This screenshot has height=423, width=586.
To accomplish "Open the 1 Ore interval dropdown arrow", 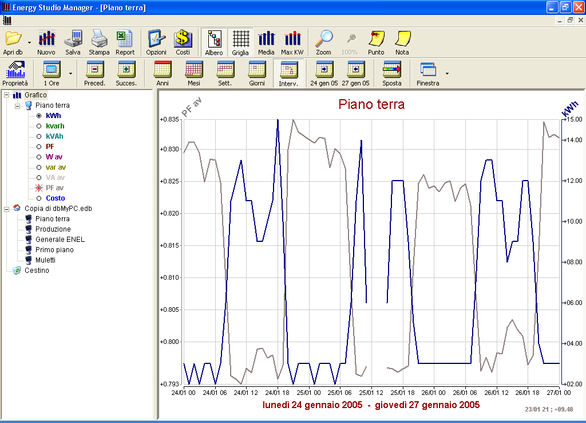I will (71, 73).
